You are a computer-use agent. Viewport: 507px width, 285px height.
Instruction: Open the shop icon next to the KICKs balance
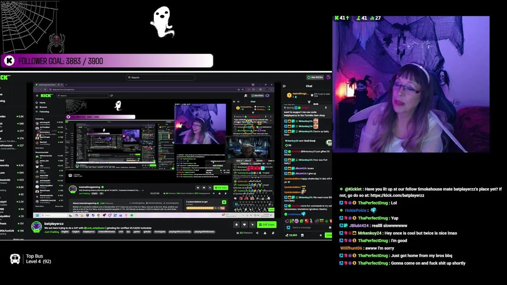click(302, 235)
